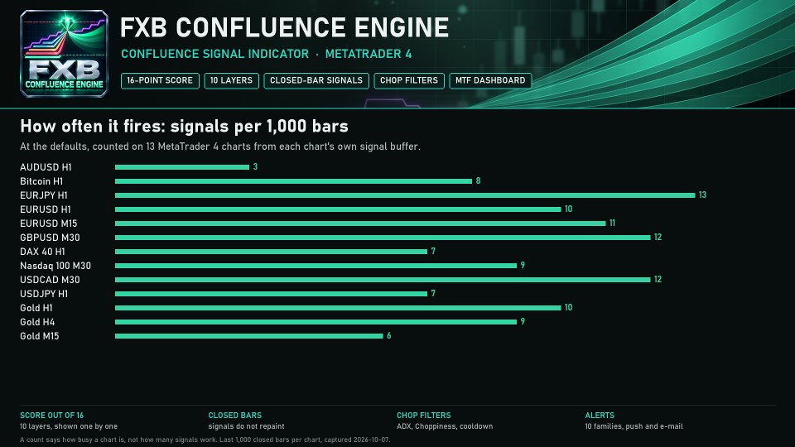Click the value 11 beside EURUSD M15 bar

pyautogui.click(x=612, y=223)
